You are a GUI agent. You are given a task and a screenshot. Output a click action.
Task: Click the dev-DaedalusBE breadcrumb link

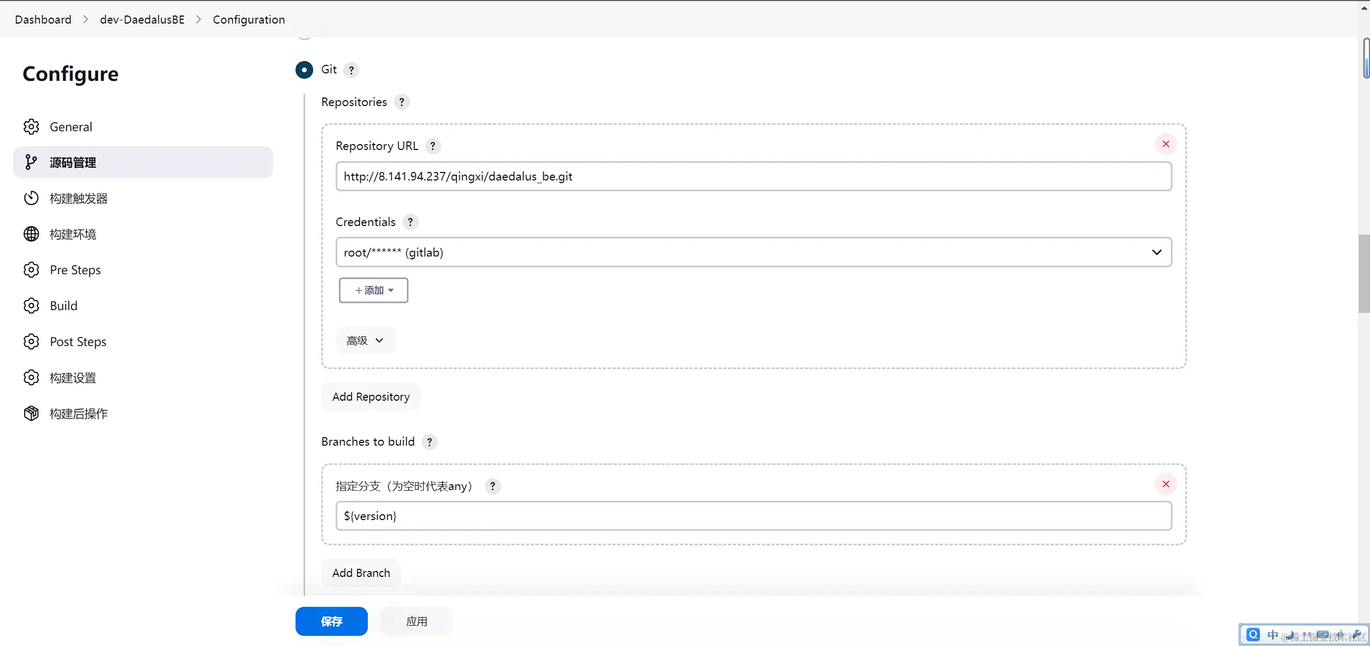point(142,20)
